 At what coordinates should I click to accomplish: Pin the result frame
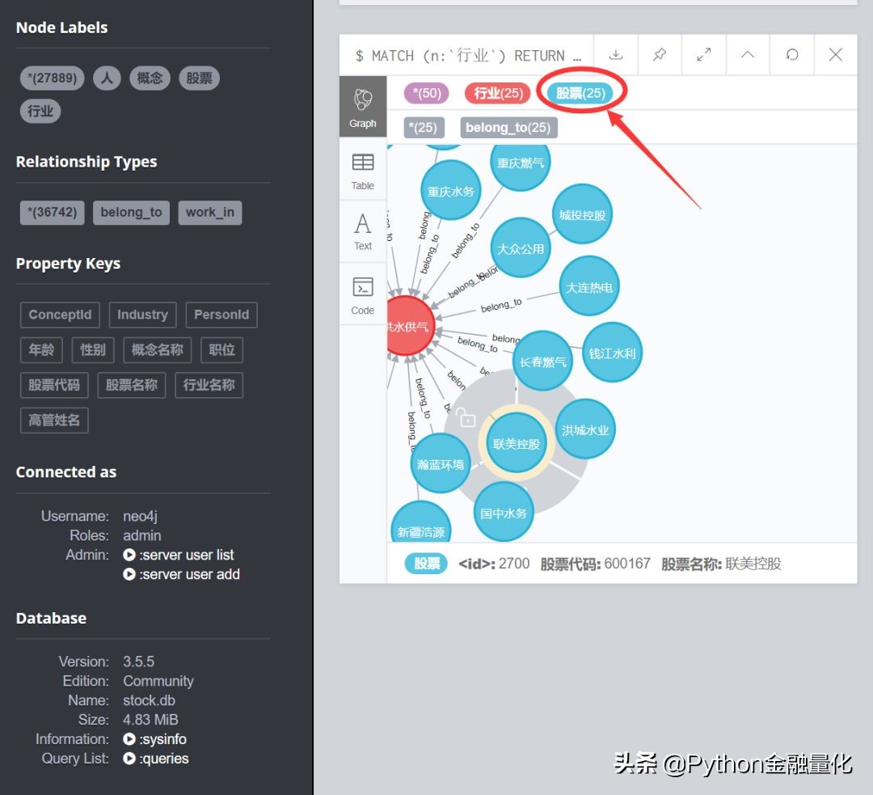[x=660, y=55]
